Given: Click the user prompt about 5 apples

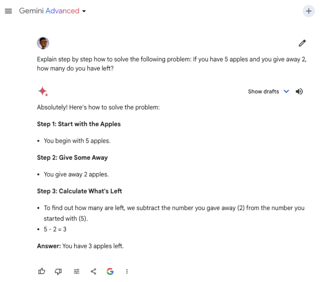Looking at the screenshot, I should click(172, 64).
